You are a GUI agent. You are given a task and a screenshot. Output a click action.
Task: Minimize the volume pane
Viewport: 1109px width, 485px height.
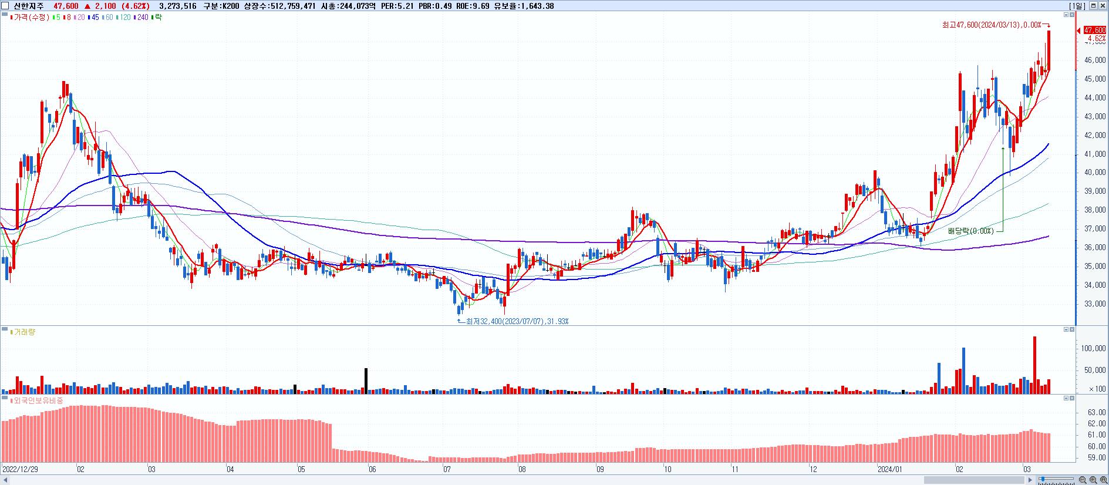coord(1066,329)
